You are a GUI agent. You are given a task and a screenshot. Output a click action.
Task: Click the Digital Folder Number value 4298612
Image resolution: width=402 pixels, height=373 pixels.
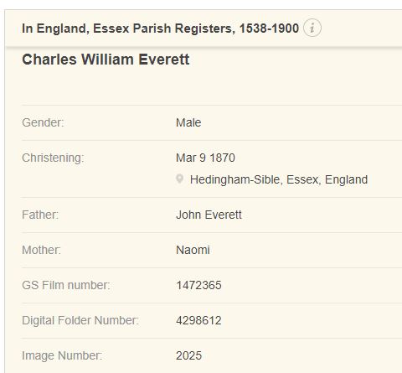coord(198,320)
